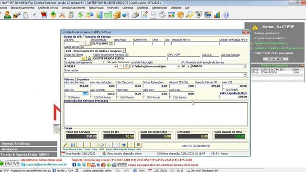The width and height of the screenshot is (306, 172).
Task: Toggle INSS Retido checkbox
Action: tap(118, 97)
